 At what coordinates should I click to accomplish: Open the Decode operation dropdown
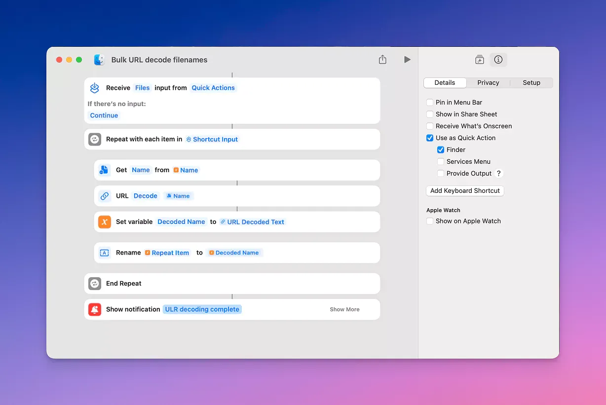coord(145,196)
